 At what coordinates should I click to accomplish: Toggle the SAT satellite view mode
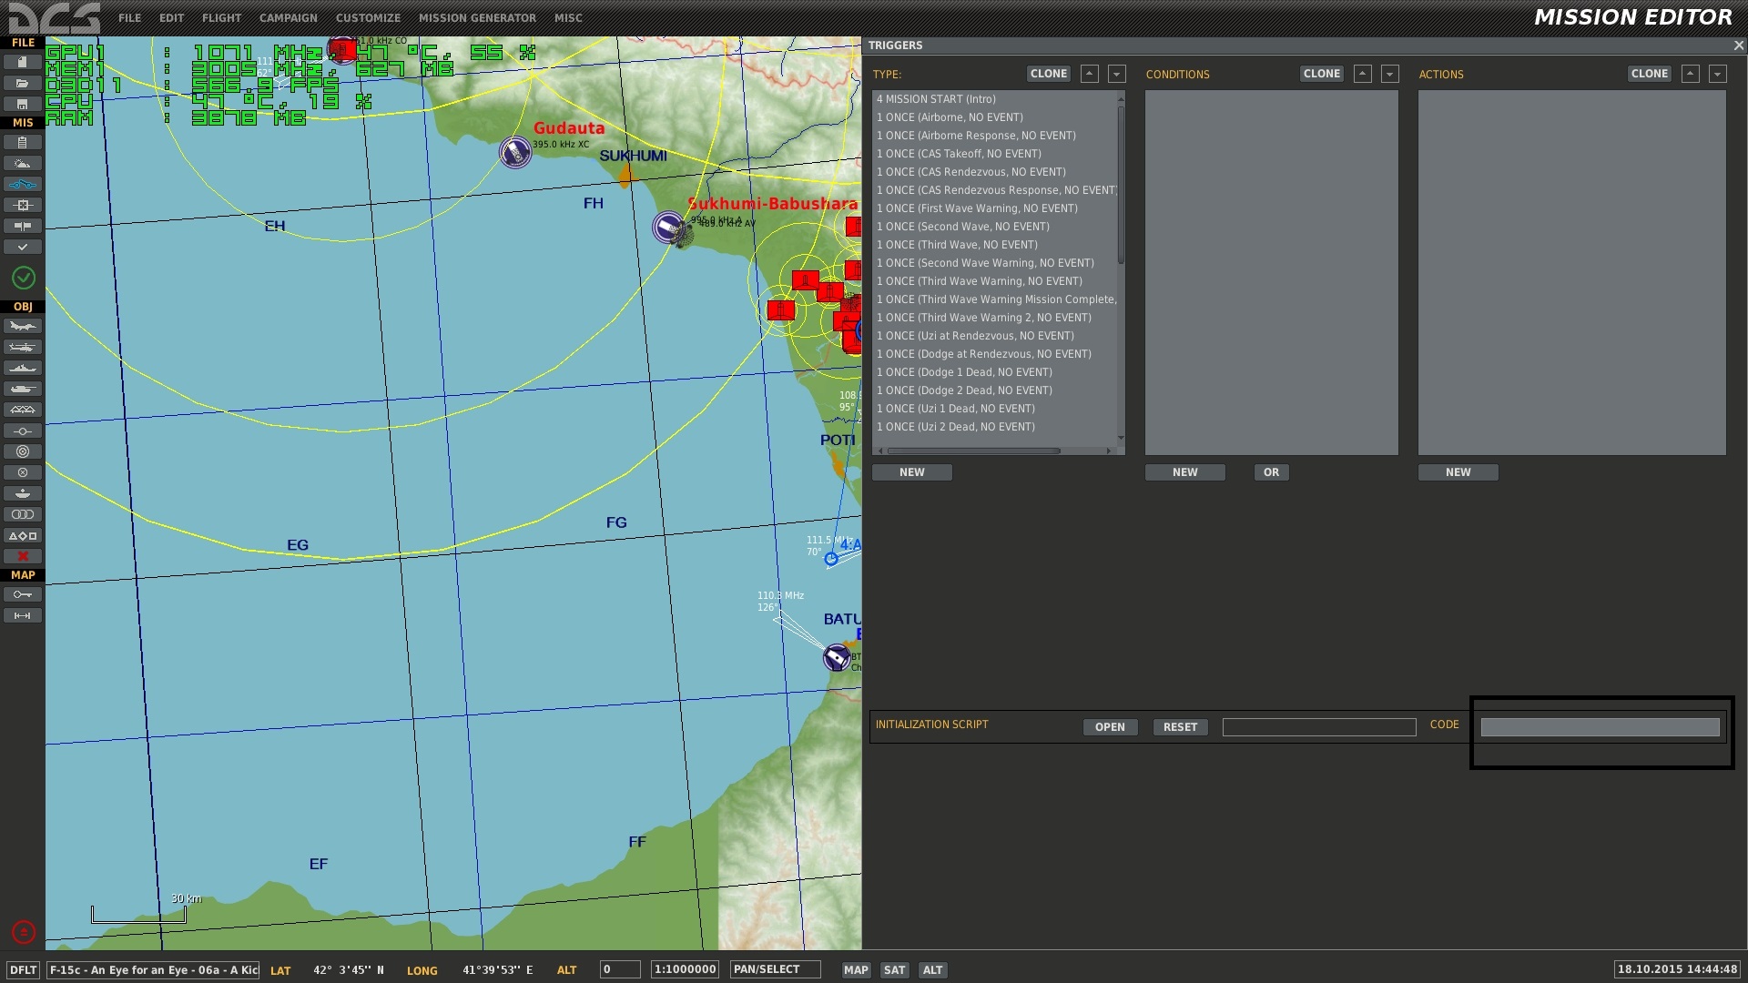[x=895, y=970]
